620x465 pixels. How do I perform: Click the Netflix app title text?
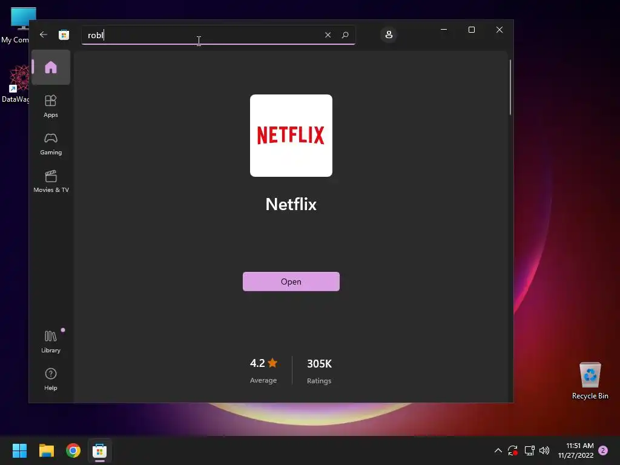pyautogui.click(x=291, y=205)
